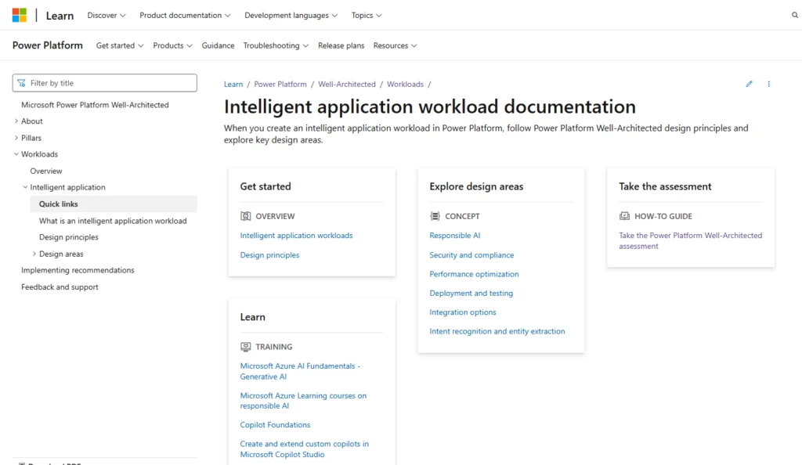Click the Microsoft logo icon
Viewport: 802px width, 465px height.
[x=20, y=15]
